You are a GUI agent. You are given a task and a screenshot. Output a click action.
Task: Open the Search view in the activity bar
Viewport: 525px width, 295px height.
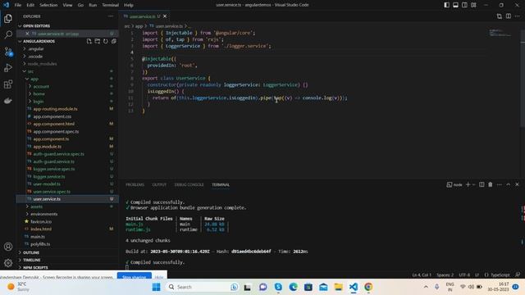pyautogui.click(x=8, y=34)
